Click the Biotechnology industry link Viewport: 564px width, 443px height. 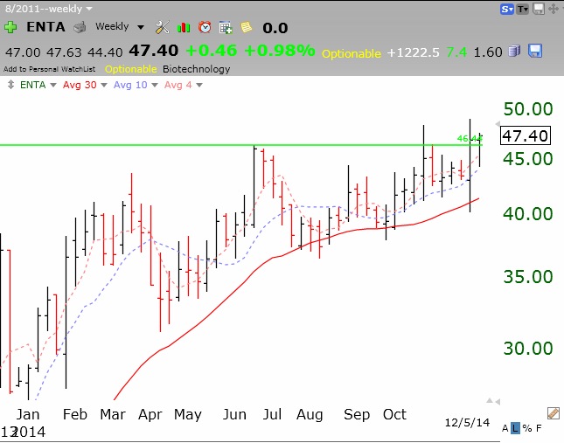pyautogui.click(x=196, y=69)
